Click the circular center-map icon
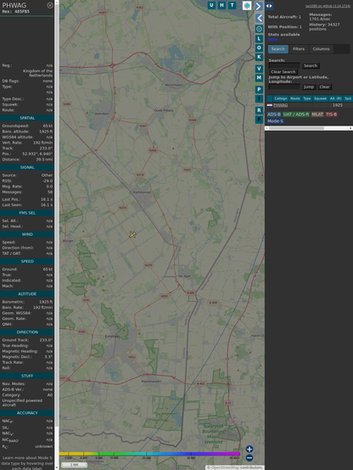Screen dimensions: 353x470 259,29
